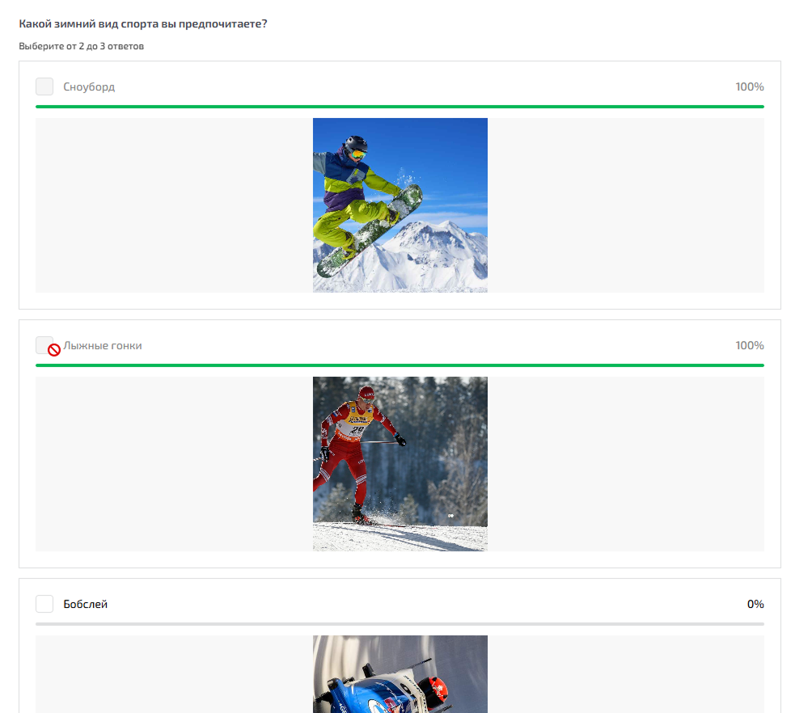This screenshot has width=812, height=713.
Task: Open the snowboarder photo
Action: click(x=400, y=205)
